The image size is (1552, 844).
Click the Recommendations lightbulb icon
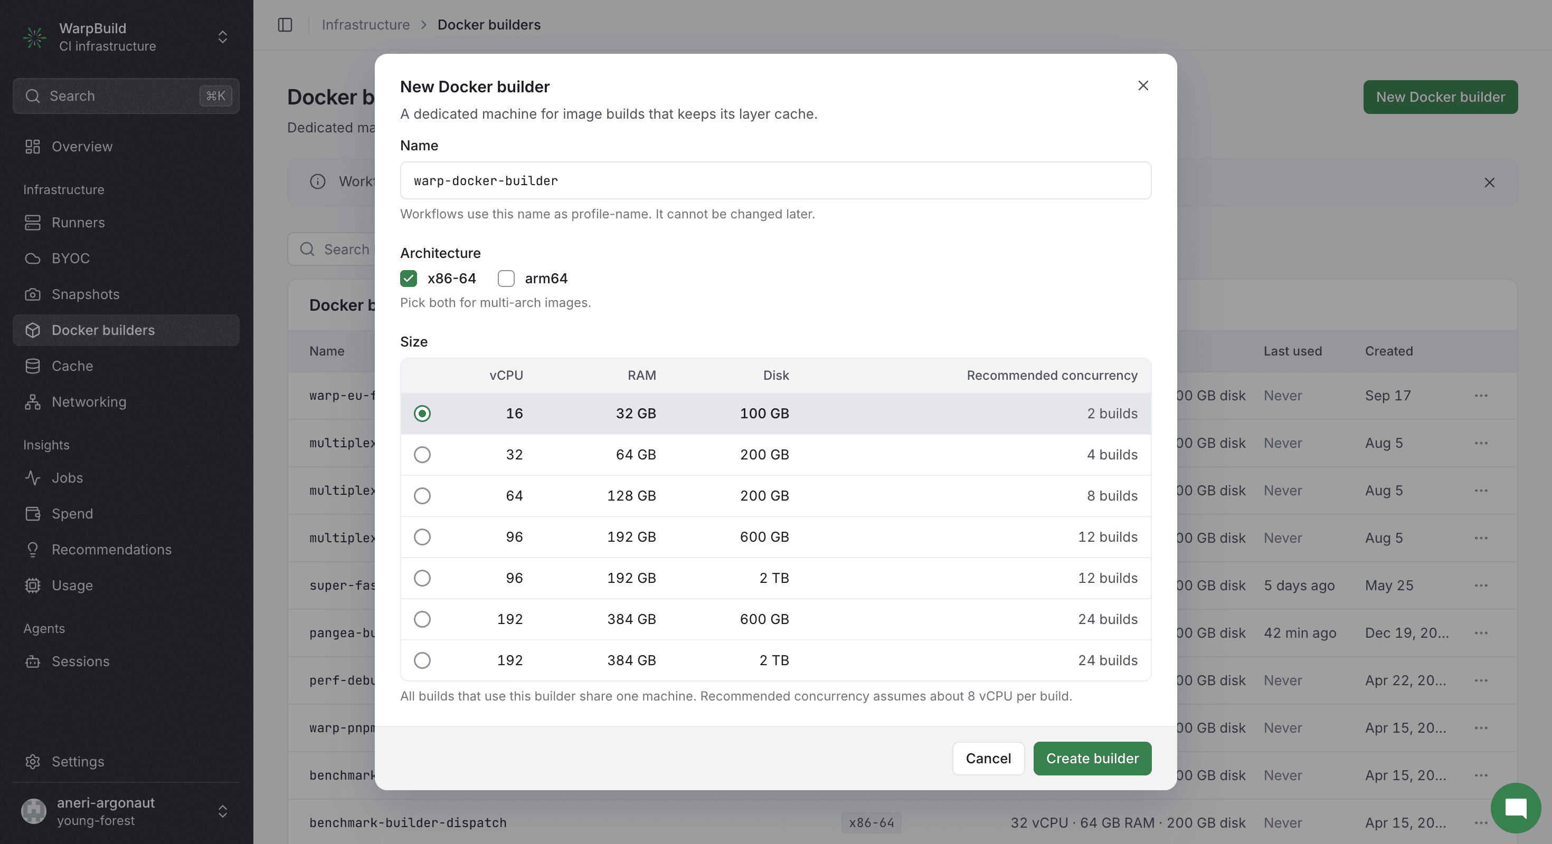click(33, 550)
